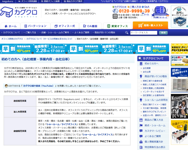The height and width of the screenshot is (150, 188).
Task: Click the first ショールーム／ライブオフィス link
Action: pyautogui.click(x=62, y=124)
